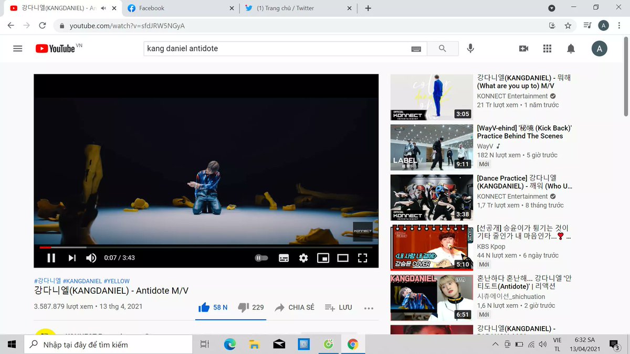Click the #강다니엘 hashtag

pyautogui.click(x=48, y=281)
